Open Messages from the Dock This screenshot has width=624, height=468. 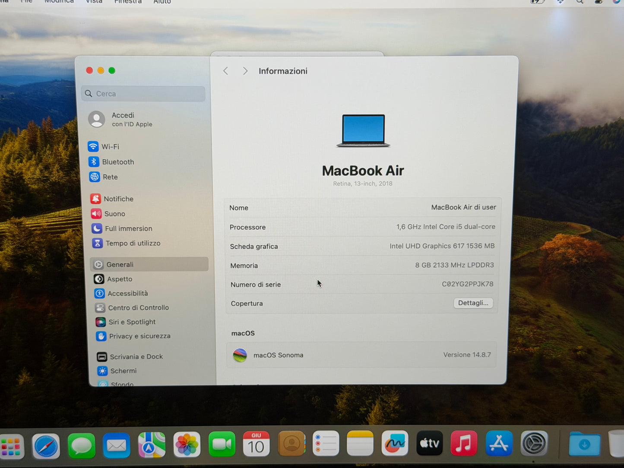pos(82,446)
